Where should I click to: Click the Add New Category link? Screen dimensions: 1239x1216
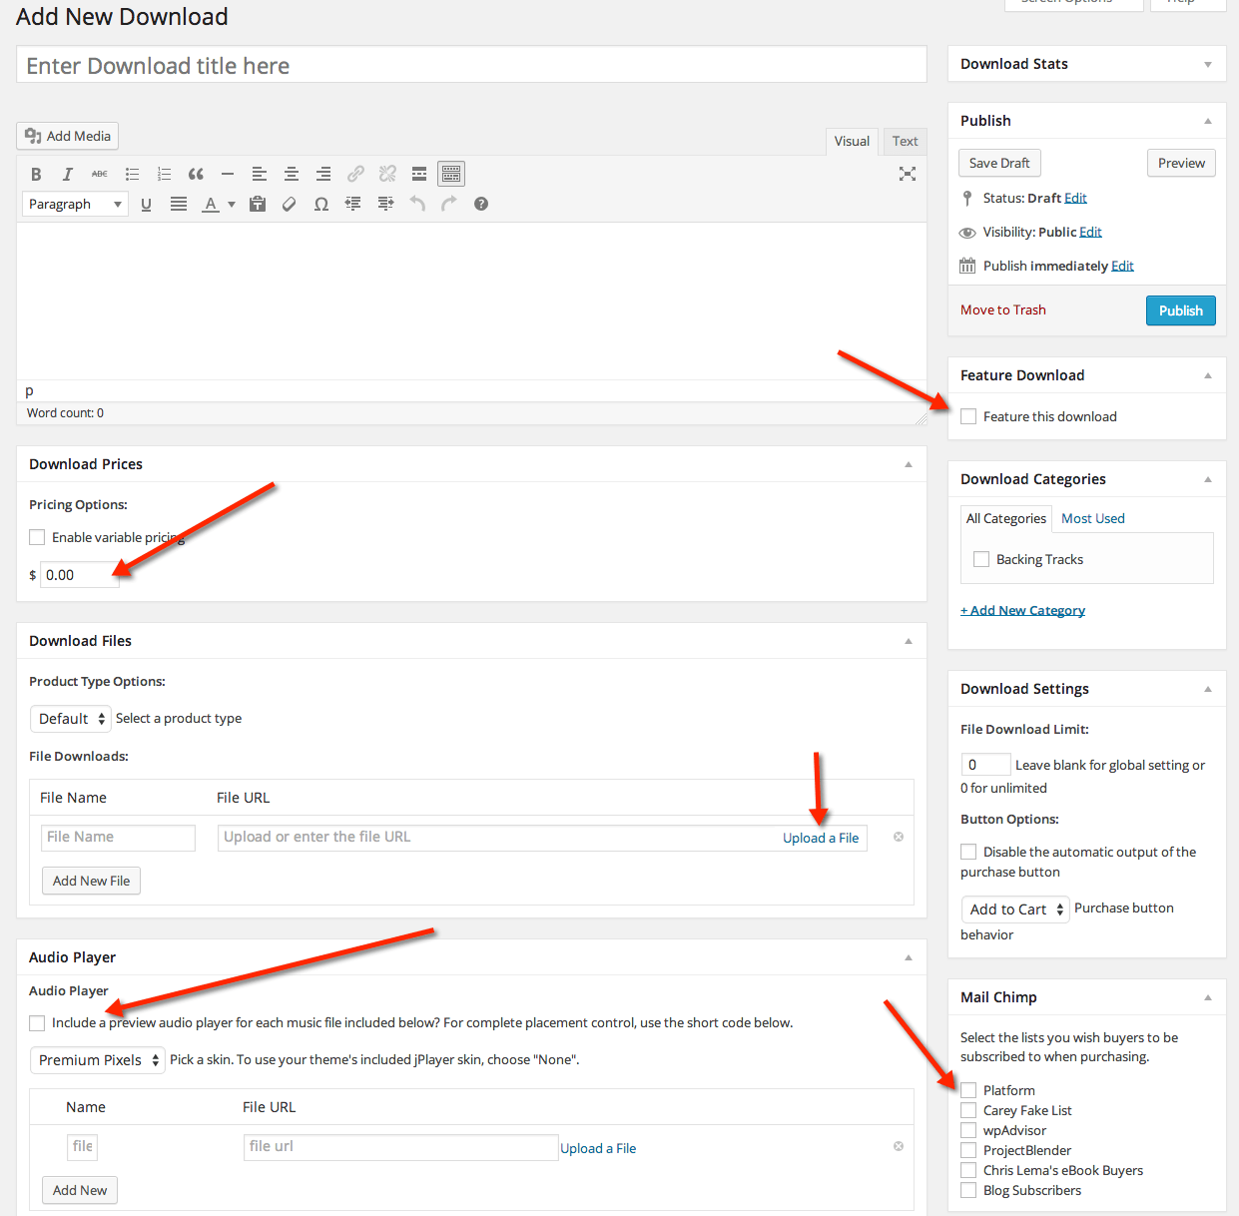coord(1022,610)
